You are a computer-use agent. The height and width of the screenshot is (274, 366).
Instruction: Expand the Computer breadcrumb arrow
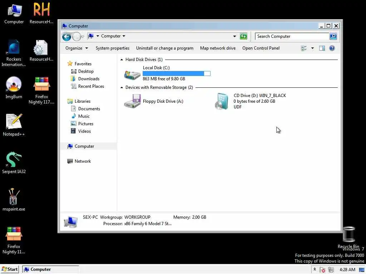(124, 36)
